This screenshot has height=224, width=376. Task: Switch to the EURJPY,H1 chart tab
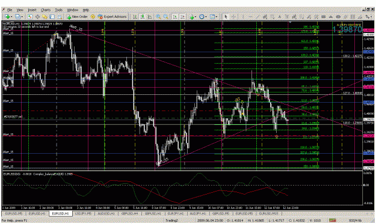pyautogui.click(x=176, y=213)
